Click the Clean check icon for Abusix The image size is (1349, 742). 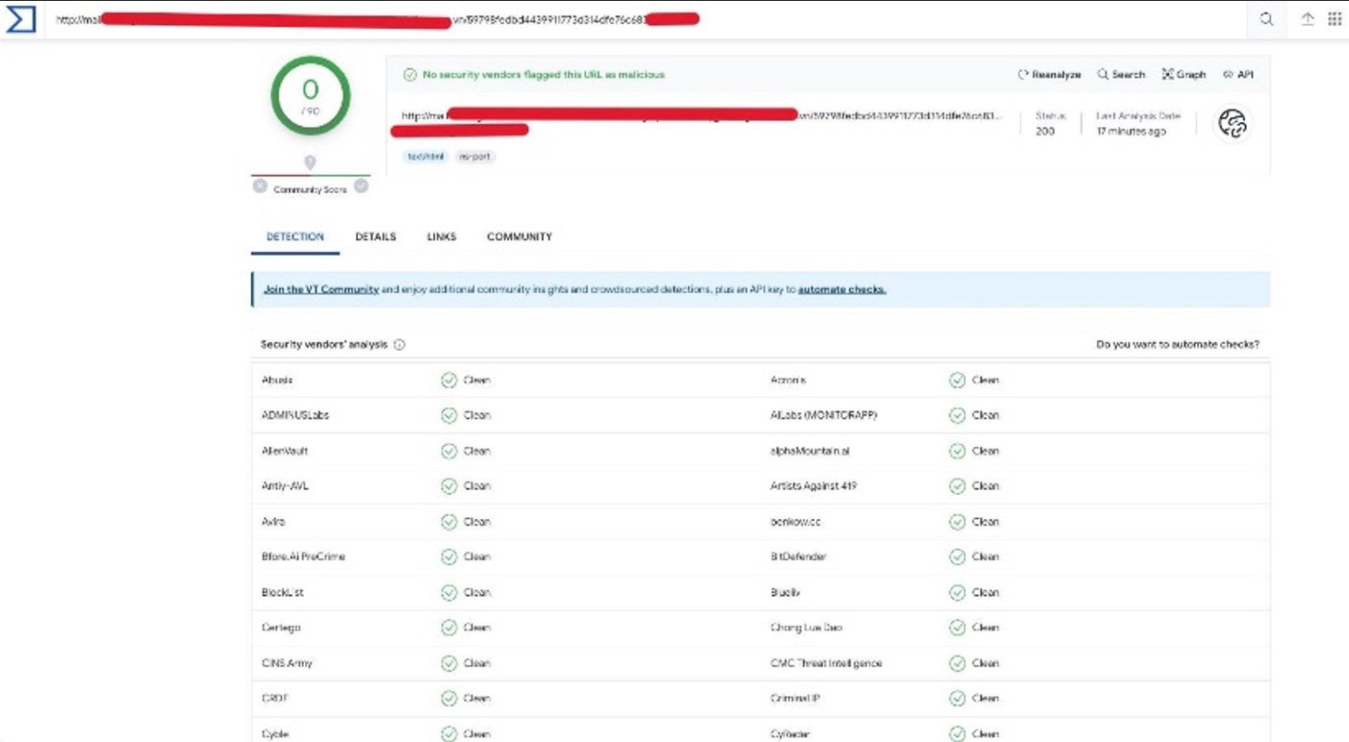tap(448, 380)
